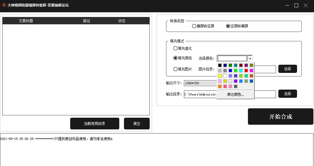Pick the bright lime green swatch
314x166 pixels.
pos(236,70)
